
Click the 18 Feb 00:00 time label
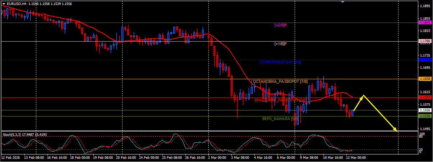click(x=80, y=157)
